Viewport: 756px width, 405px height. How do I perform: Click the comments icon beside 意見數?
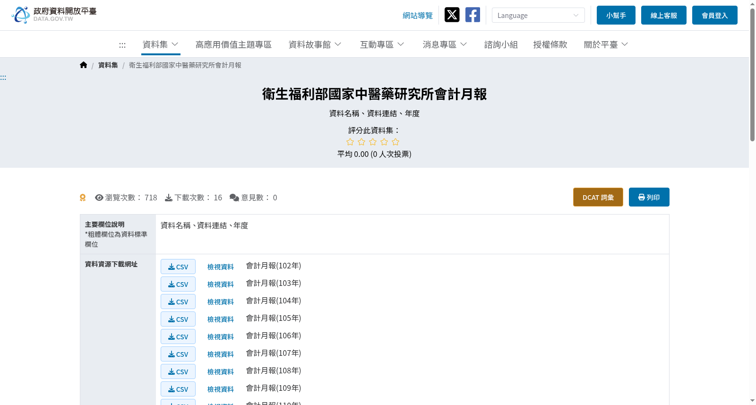coord(234,198)
